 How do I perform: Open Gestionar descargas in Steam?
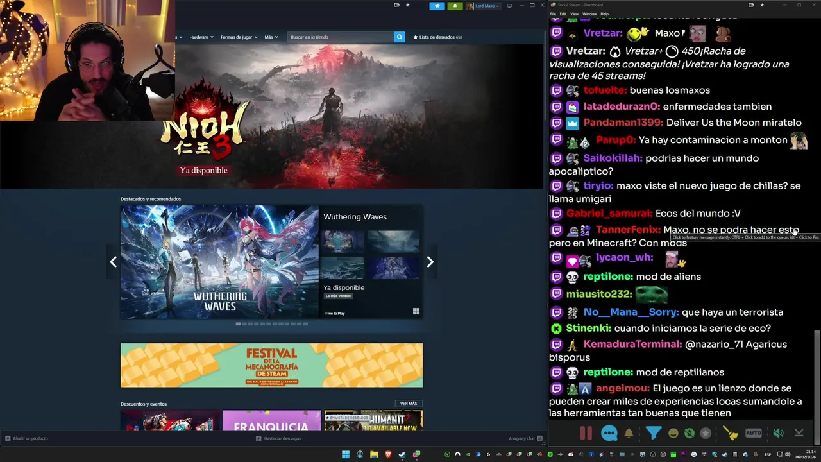[x=278, y=438]
